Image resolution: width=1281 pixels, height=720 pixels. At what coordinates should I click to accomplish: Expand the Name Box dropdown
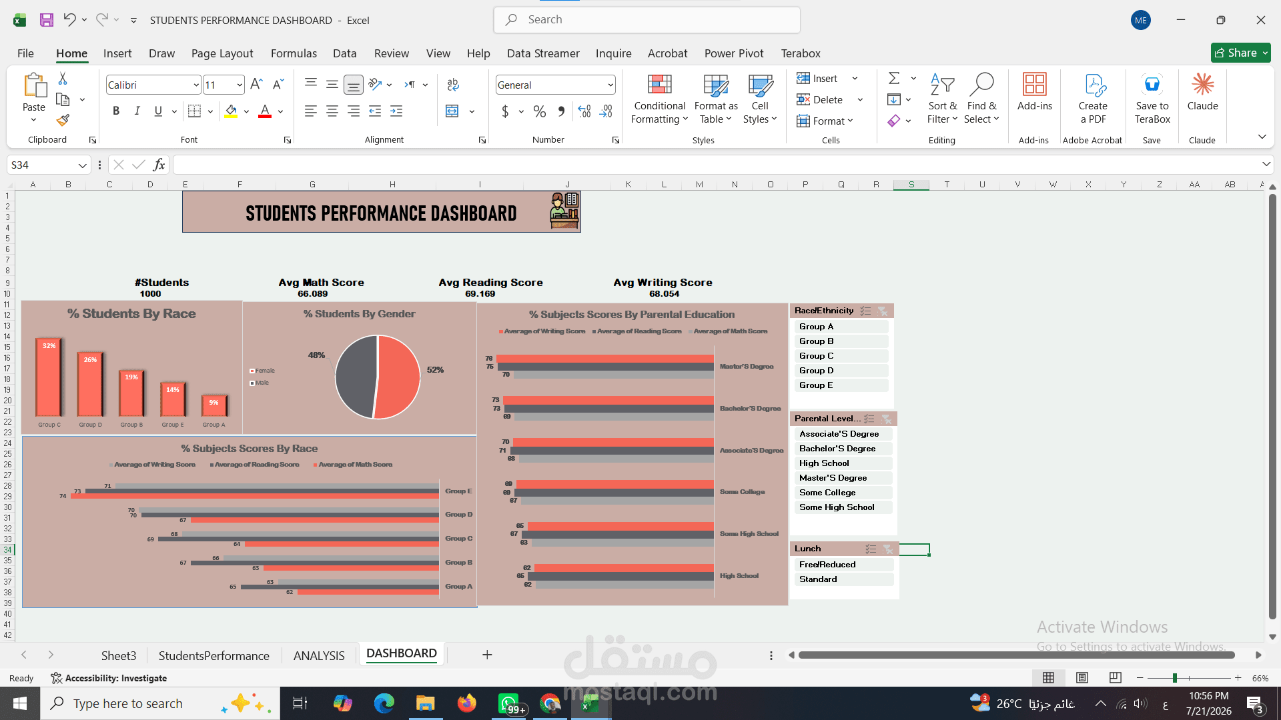point(82,165)
